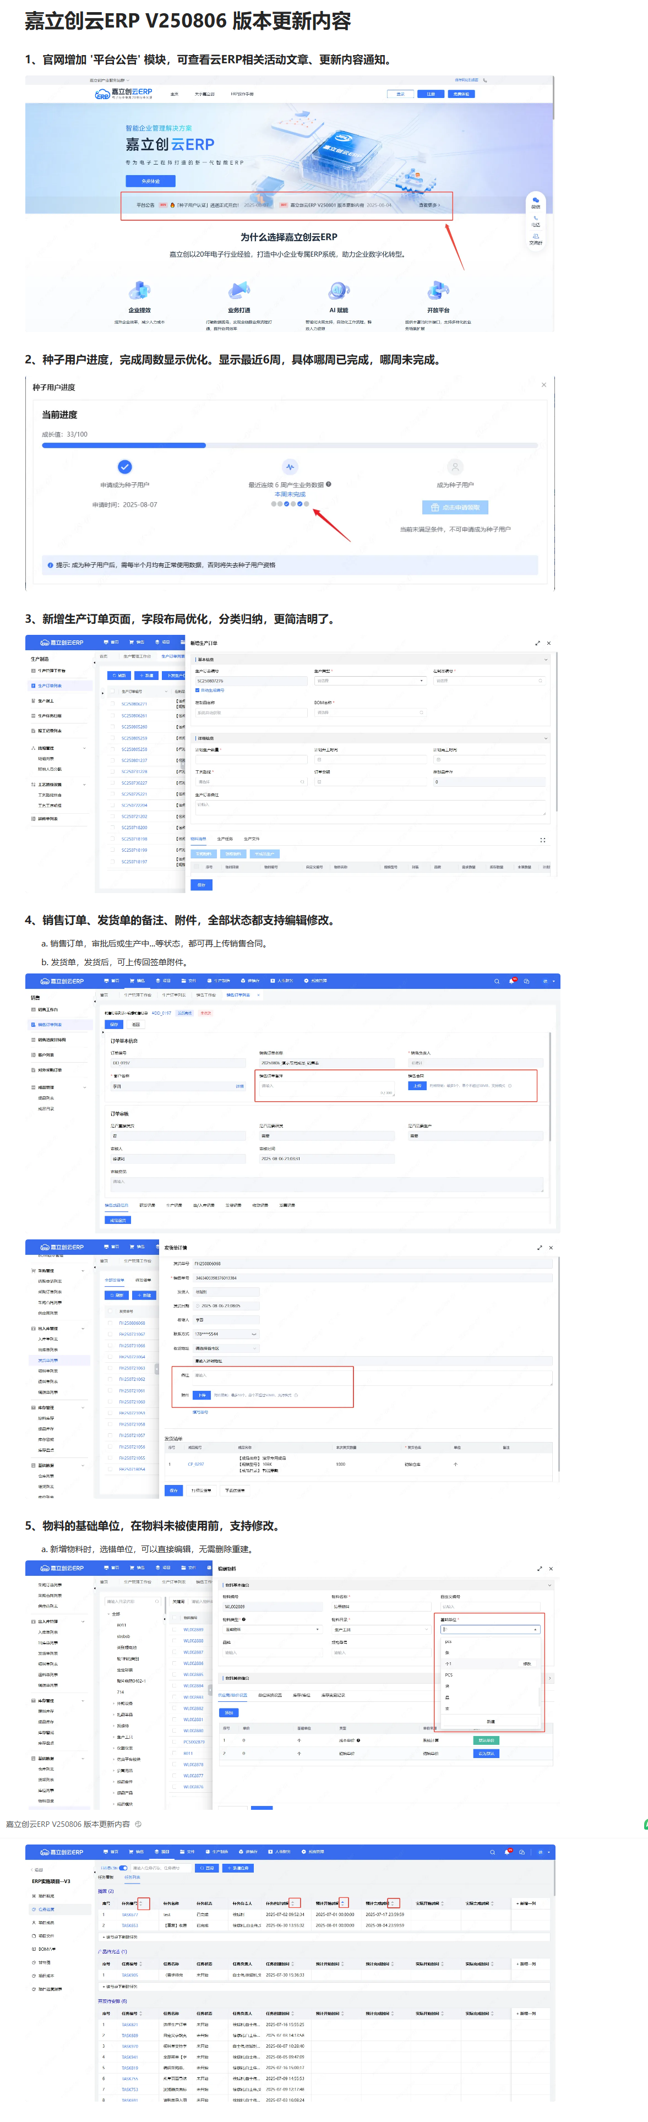648x2122 pixels.
Task: Click 查看更多 in the platform announcement bar
Action: click(429, 205)
